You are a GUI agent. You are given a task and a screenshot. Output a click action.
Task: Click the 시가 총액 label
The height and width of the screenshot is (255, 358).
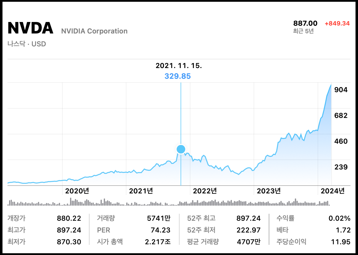tap(110, 242)
